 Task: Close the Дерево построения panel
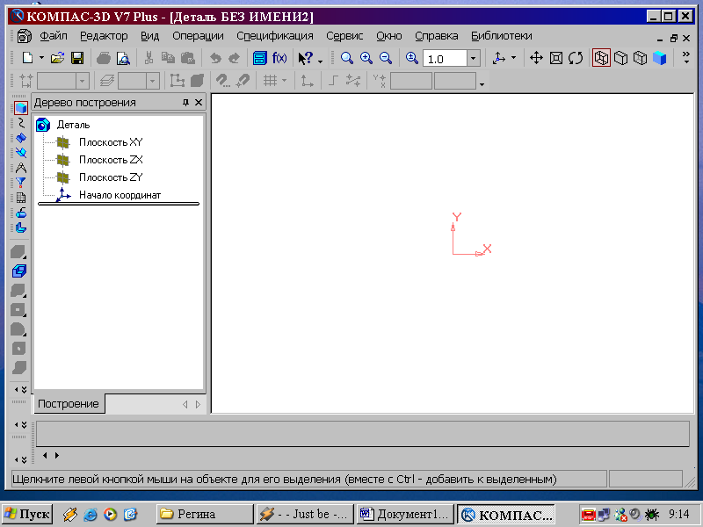coord(199,103)
